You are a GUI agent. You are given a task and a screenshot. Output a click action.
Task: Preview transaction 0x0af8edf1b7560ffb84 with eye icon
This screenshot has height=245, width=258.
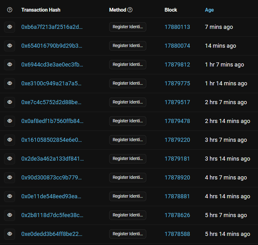click(9, 121)
